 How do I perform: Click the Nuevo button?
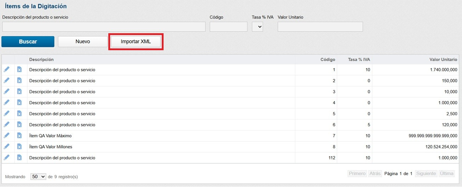coord(82,42)
